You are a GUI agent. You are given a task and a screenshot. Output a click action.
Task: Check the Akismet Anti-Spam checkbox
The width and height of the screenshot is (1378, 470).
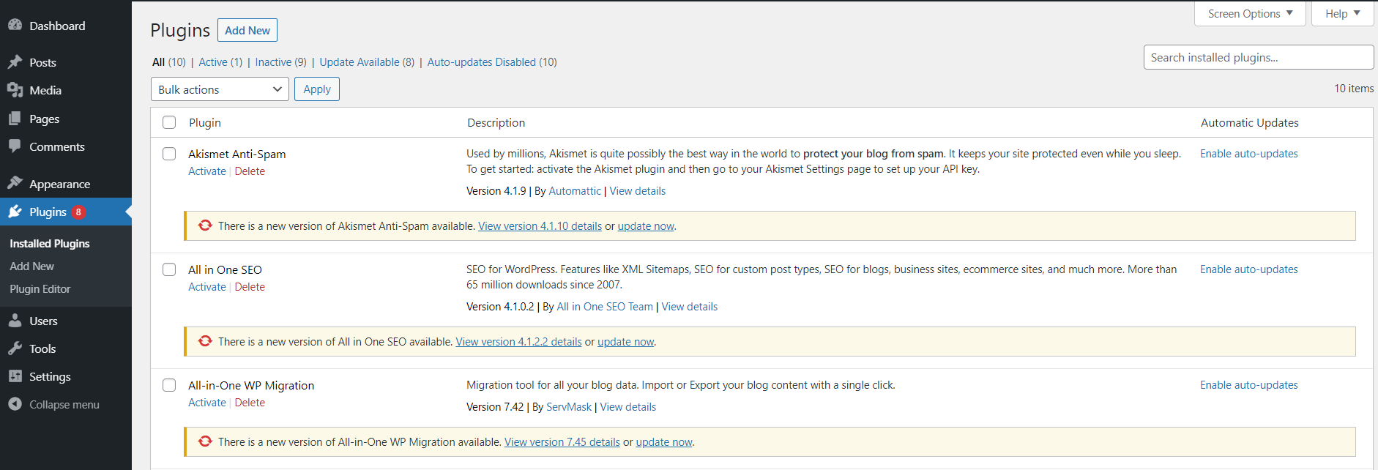pos(169,154)
